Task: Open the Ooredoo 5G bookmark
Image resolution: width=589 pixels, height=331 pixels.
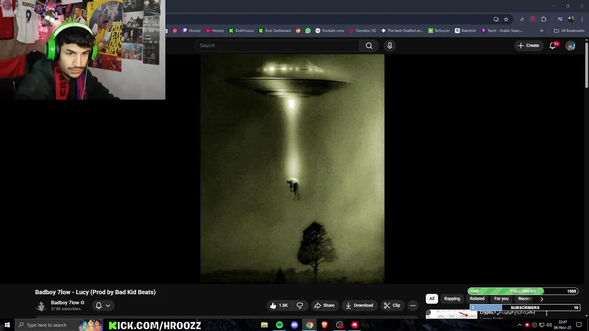Action: tap(363, 31)
